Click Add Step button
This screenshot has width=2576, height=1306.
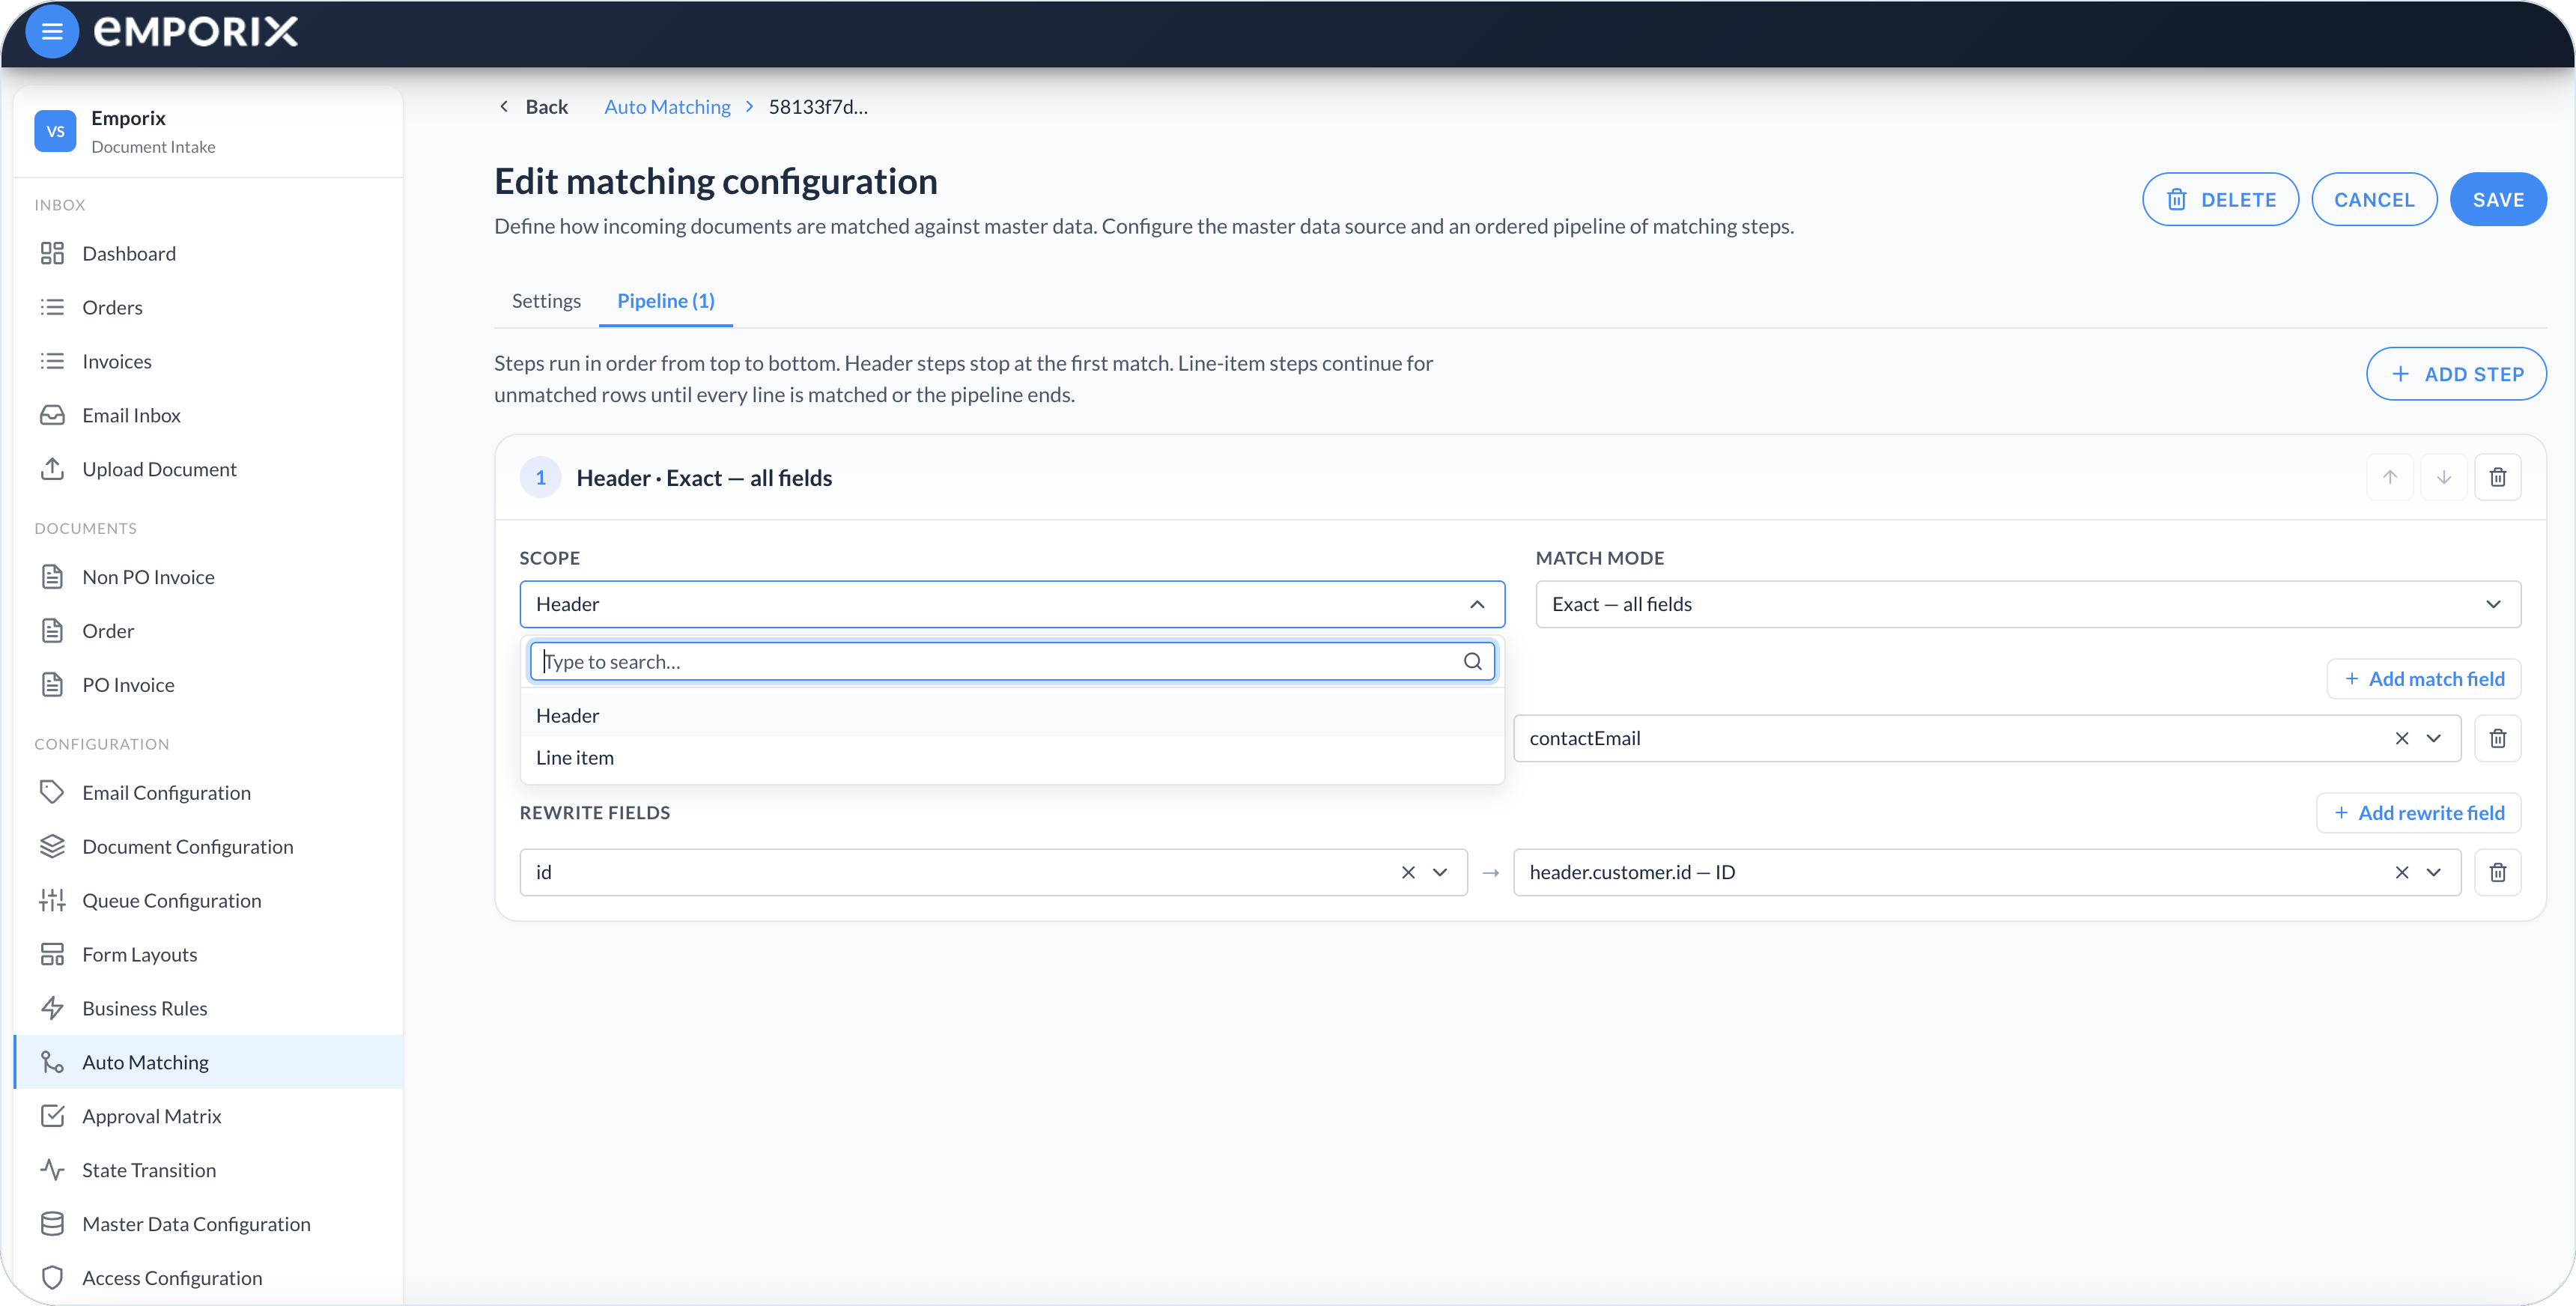click(x=2456, y=374)
